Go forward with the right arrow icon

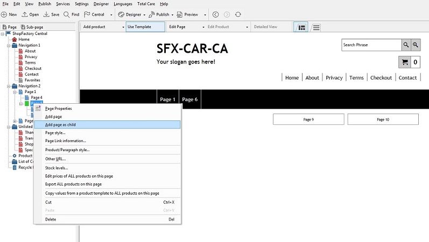click(x=227, y=15)
